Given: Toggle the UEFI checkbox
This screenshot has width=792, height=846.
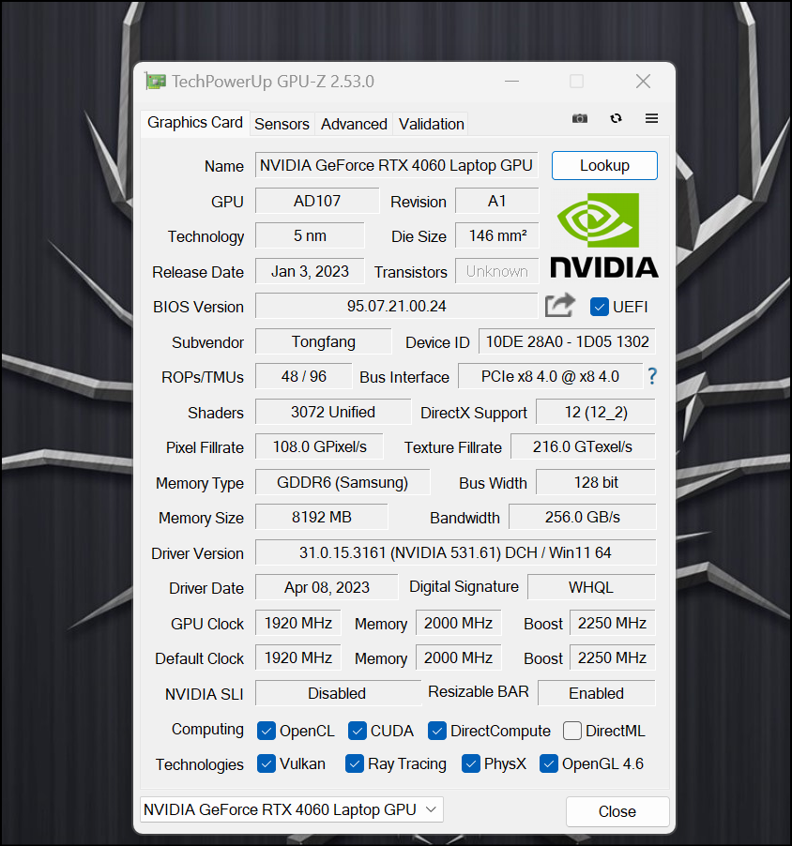Looking at the screenshot, I should click(600, 307).
